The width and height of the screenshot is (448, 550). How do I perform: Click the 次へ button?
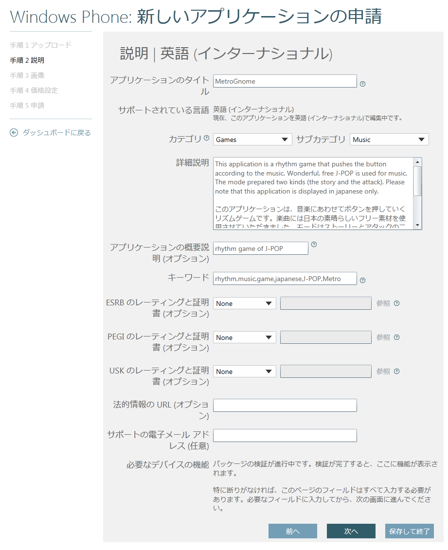click(x=351, y=531)
